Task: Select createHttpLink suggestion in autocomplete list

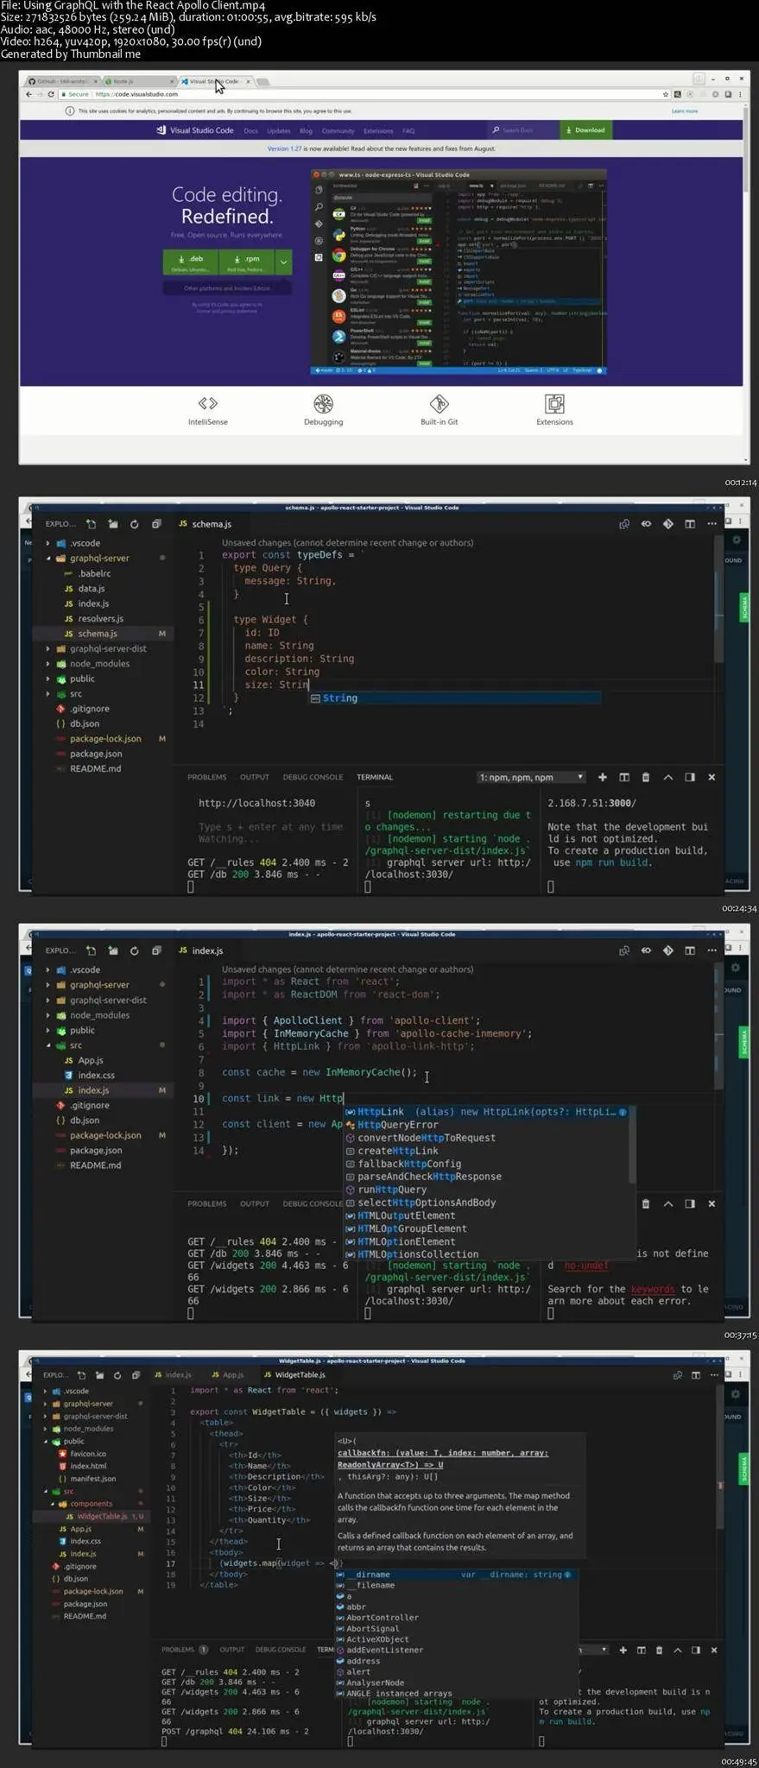Action: pyautogui.click(x=488, y=1151)
